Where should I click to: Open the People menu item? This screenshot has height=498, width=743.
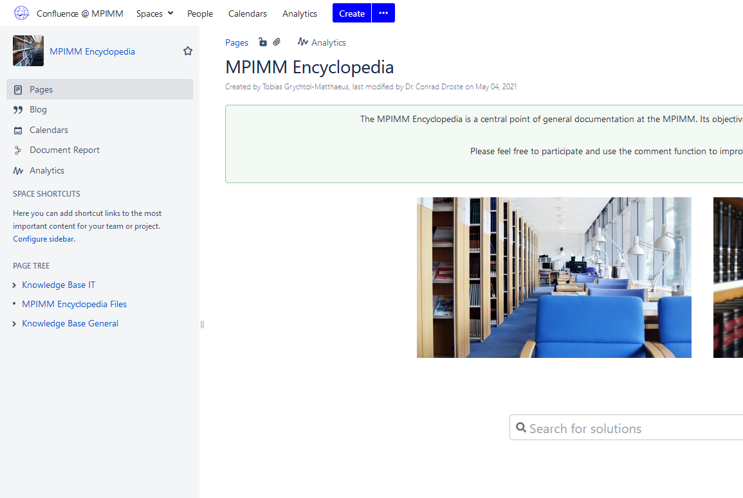[200, 13]
